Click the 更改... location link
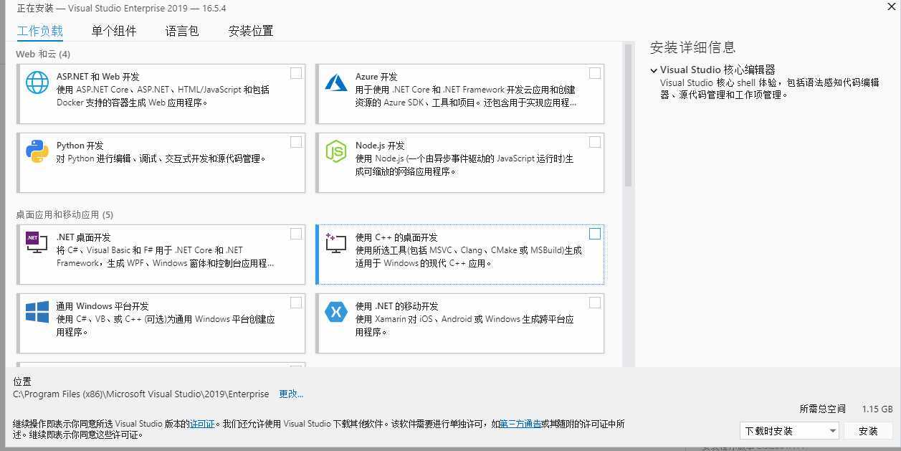The image size is (901, 451). tap(291, 394)
